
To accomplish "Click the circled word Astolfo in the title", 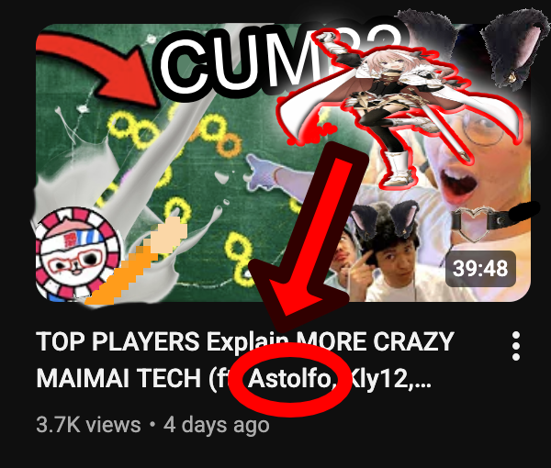I will [292, 379].
